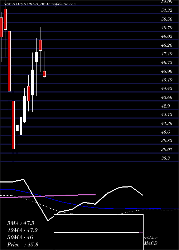Select the 38.3 price axis label
This screenshot has height=250, width=179.
165,158
